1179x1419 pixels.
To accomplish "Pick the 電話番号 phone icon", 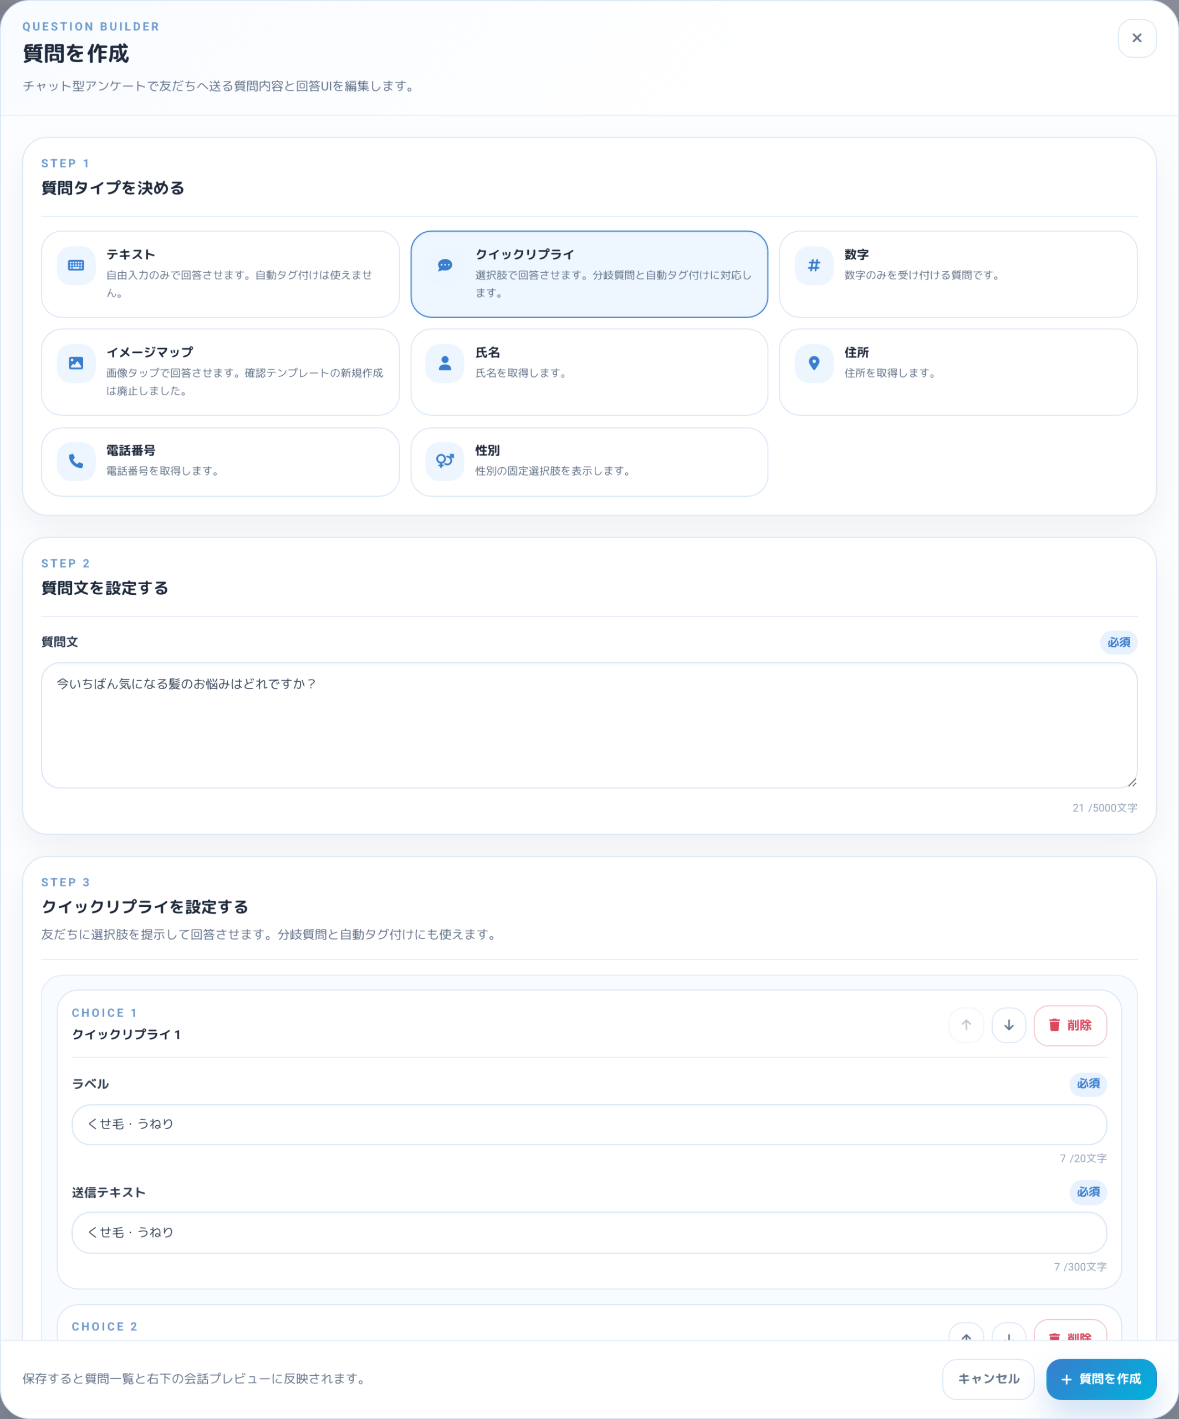I will click(76, 462).
